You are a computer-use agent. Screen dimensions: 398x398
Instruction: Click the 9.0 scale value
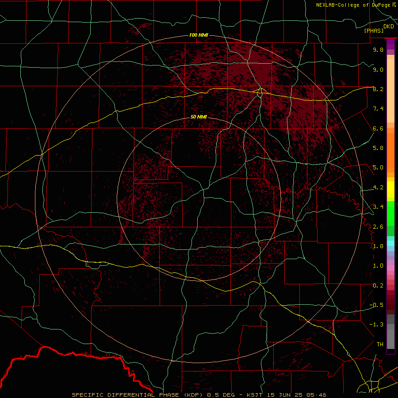point(378,69)
